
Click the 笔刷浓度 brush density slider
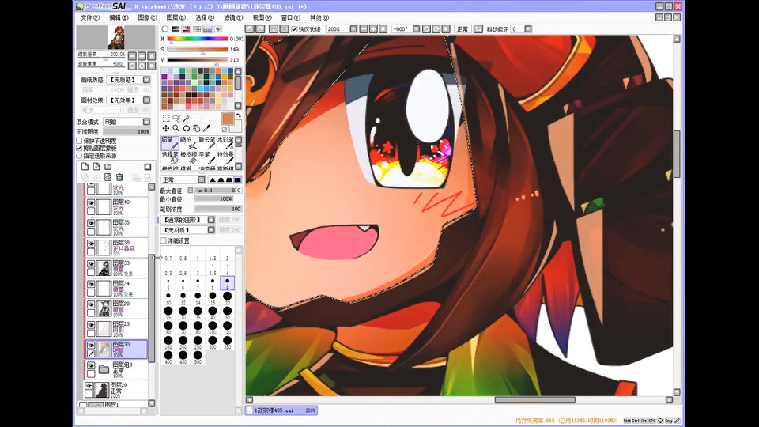[218, 209]
